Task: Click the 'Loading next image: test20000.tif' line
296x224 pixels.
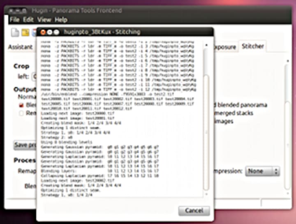Action: (x=78, y=113)
